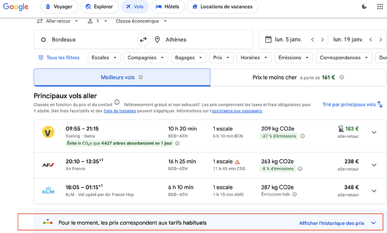Screen dimensions: 387x233
Task: Click assistance aux passagers link
Action: click(237, 111)
